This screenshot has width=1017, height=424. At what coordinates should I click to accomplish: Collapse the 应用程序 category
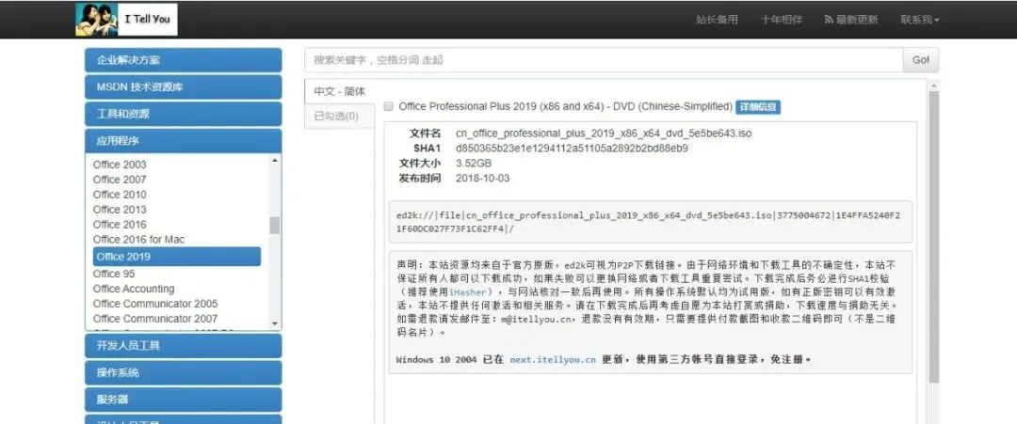click(184, 141)
